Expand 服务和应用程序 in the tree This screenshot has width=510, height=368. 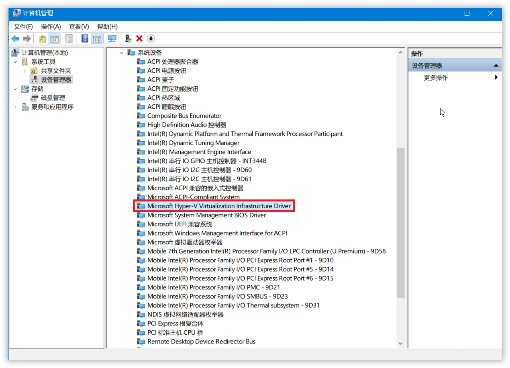15,107
